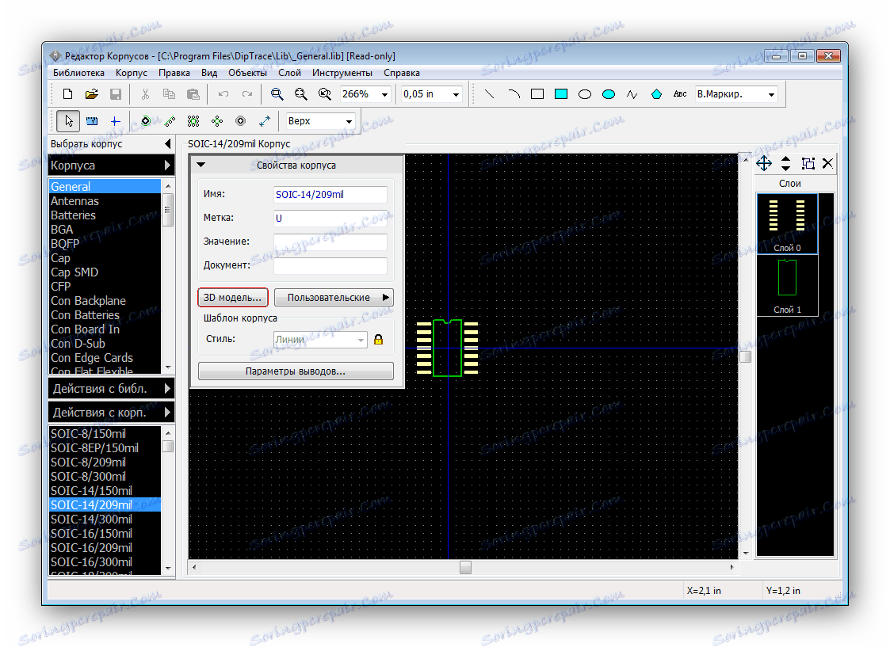Collapse the Свойства корпуса panel triangle
Viewport: 890px width, 647px height.
click(201, 166)
